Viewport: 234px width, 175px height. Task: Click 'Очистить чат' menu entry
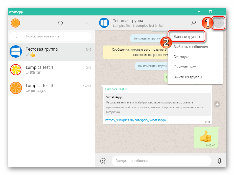click(x=185, y=67)
